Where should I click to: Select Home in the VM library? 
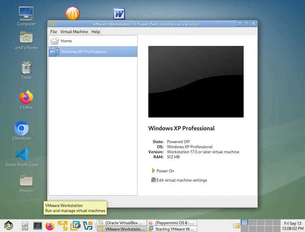(93, 41)
